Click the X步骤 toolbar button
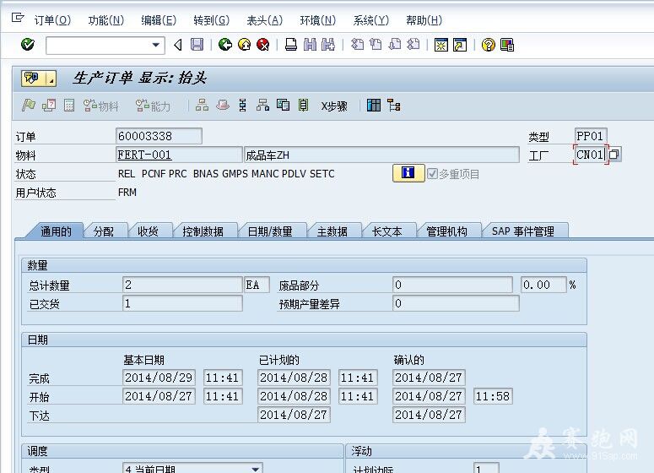The height and width of the screenshot is (473, 654). click(x=334, y=106)
